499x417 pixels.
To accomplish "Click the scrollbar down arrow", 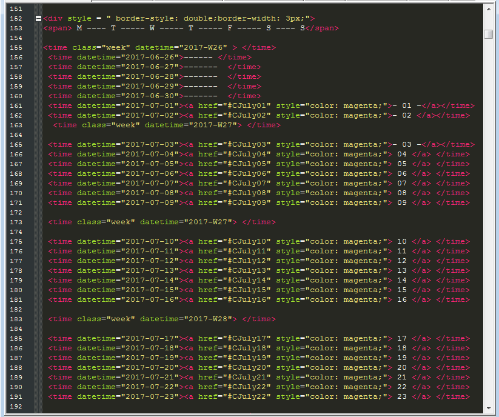I will [x=489, y=409].
